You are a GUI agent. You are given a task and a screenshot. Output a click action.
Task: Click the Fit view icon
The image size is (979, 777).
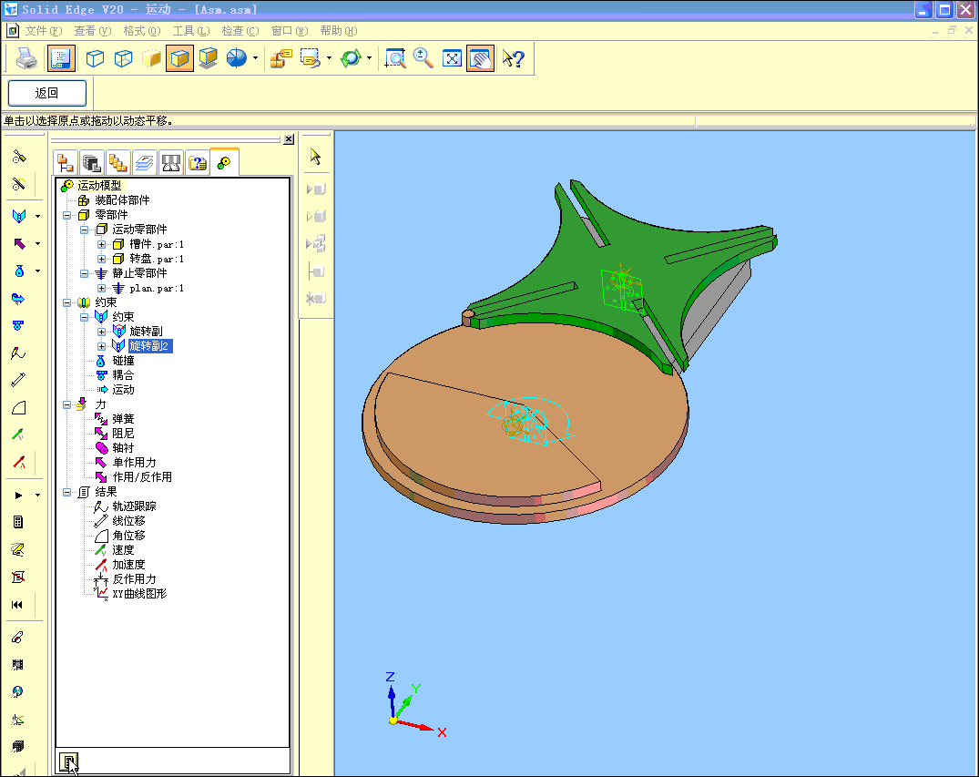click(x=452, y=58)
